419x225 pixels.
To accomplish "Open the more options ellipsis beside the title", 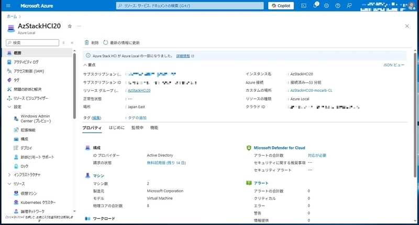I will [x=79, y=26].
